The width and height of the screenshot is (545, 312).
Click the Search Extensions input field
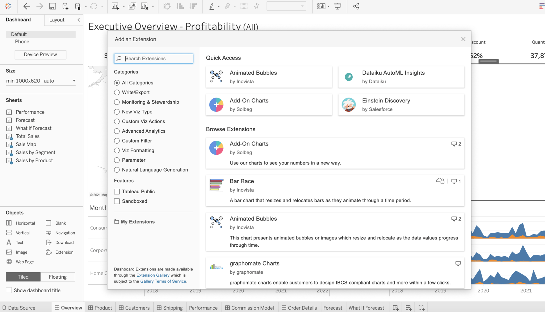point(157,59)
